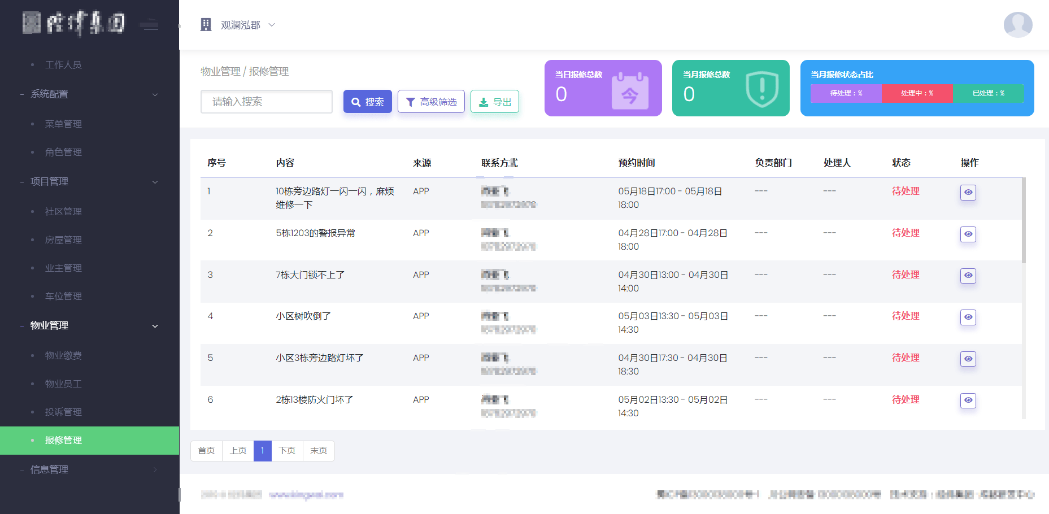The height and width of the screenshot is (514, 1049).
Task: Collapse the 系统配置 menu group
Action: click(x=155, y=94)
